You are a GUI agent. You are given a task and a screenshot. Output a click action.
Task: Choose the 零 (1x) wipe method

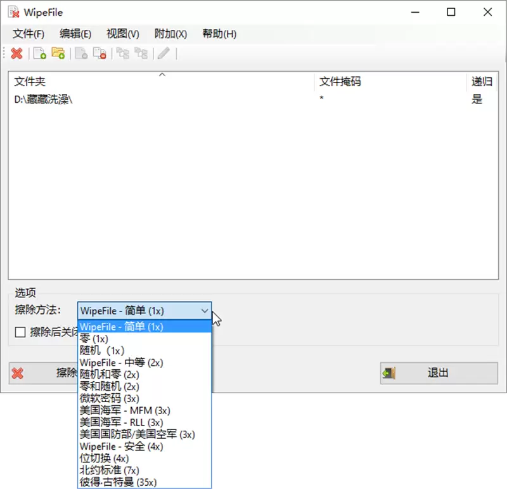[x=144, y=339]
